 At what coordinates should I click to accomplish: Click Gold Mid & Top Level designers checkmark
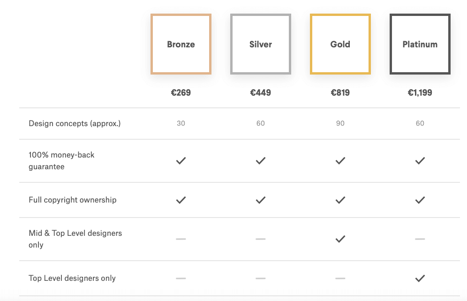tap(340, 239)
